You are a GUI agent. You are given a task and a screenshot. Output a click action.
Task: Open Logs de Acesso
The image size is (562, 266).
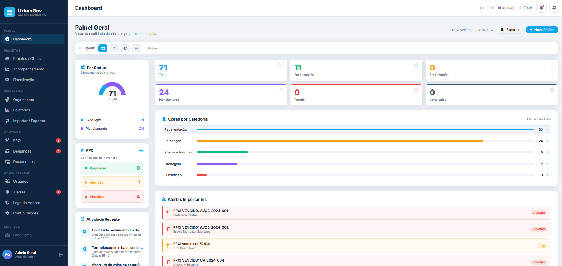33,203
